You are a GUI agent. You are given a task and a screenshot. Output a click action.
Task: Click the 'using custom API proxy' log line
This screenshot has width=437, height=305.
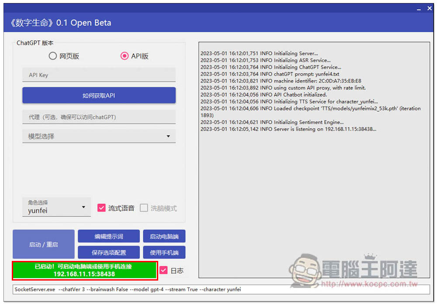[283, 88]
